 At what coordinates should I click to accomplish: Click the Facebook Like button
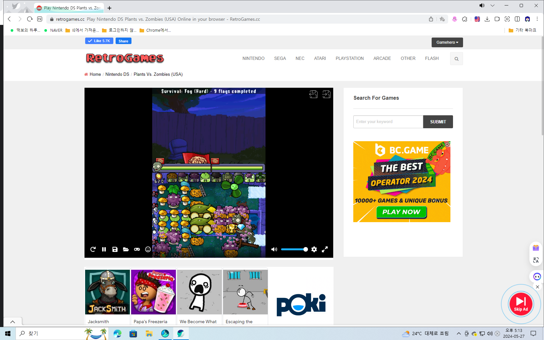click(99, 41)
